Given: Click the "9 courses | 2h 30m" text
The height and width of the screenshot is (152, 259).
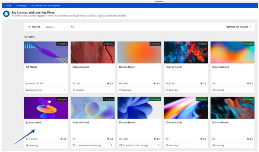Looking at the screenshot, I should click(x=35, y=83).
